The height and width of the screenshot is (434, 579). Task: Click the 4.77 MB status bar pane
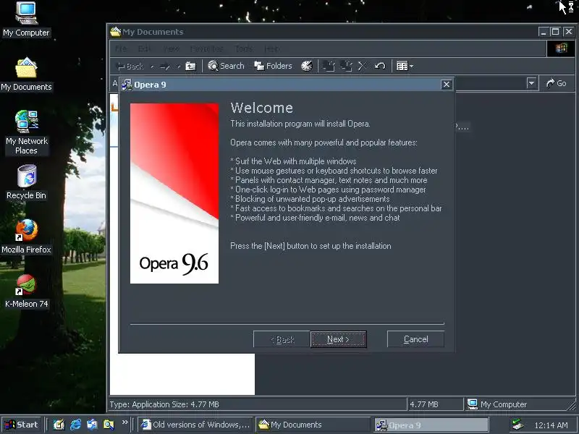point(435,404)
